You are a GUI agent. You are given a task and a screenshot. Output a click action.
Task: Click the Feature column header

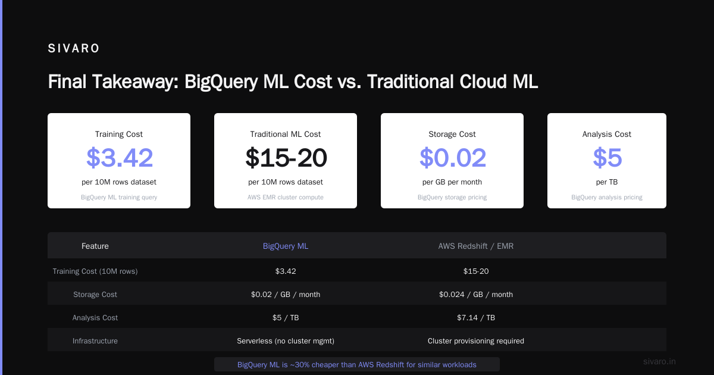95,246
